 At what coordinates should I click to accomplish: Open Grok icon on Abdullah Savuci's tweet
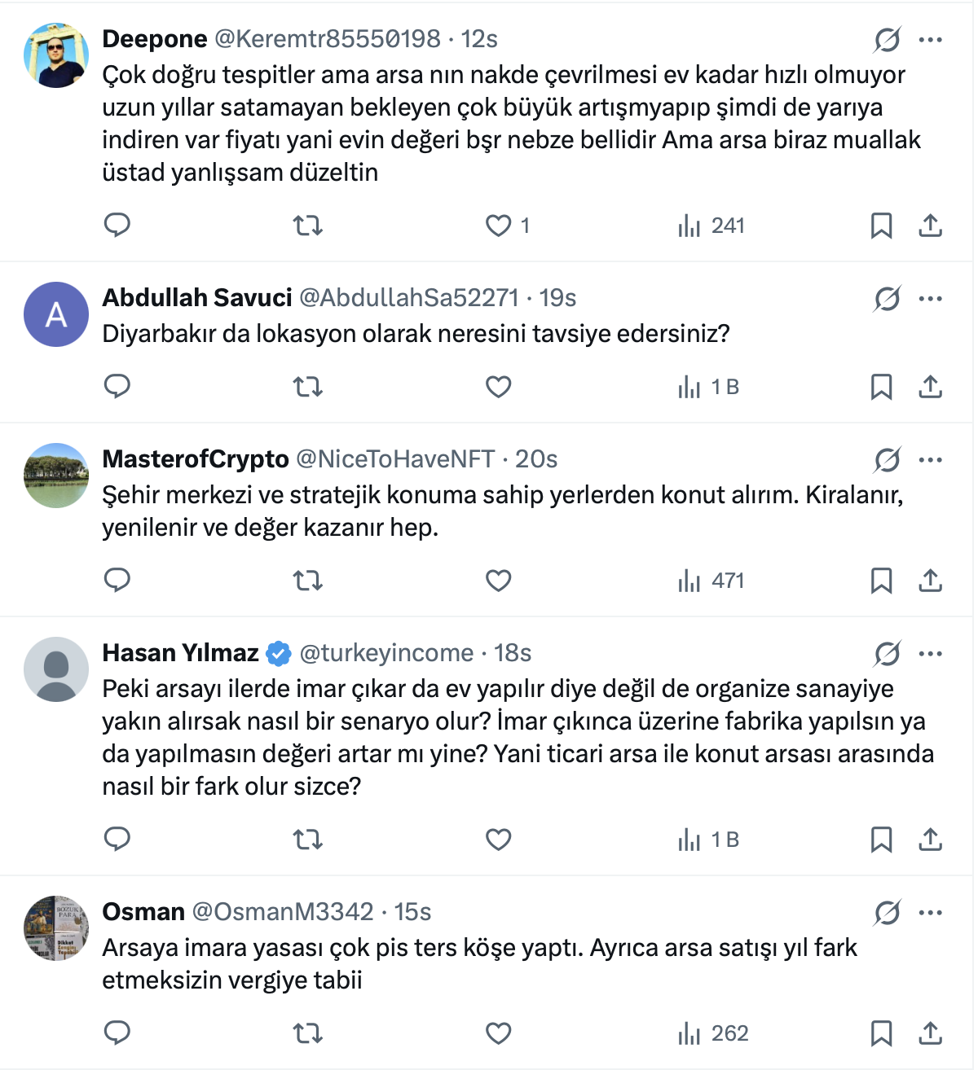(x=887, y=299)
